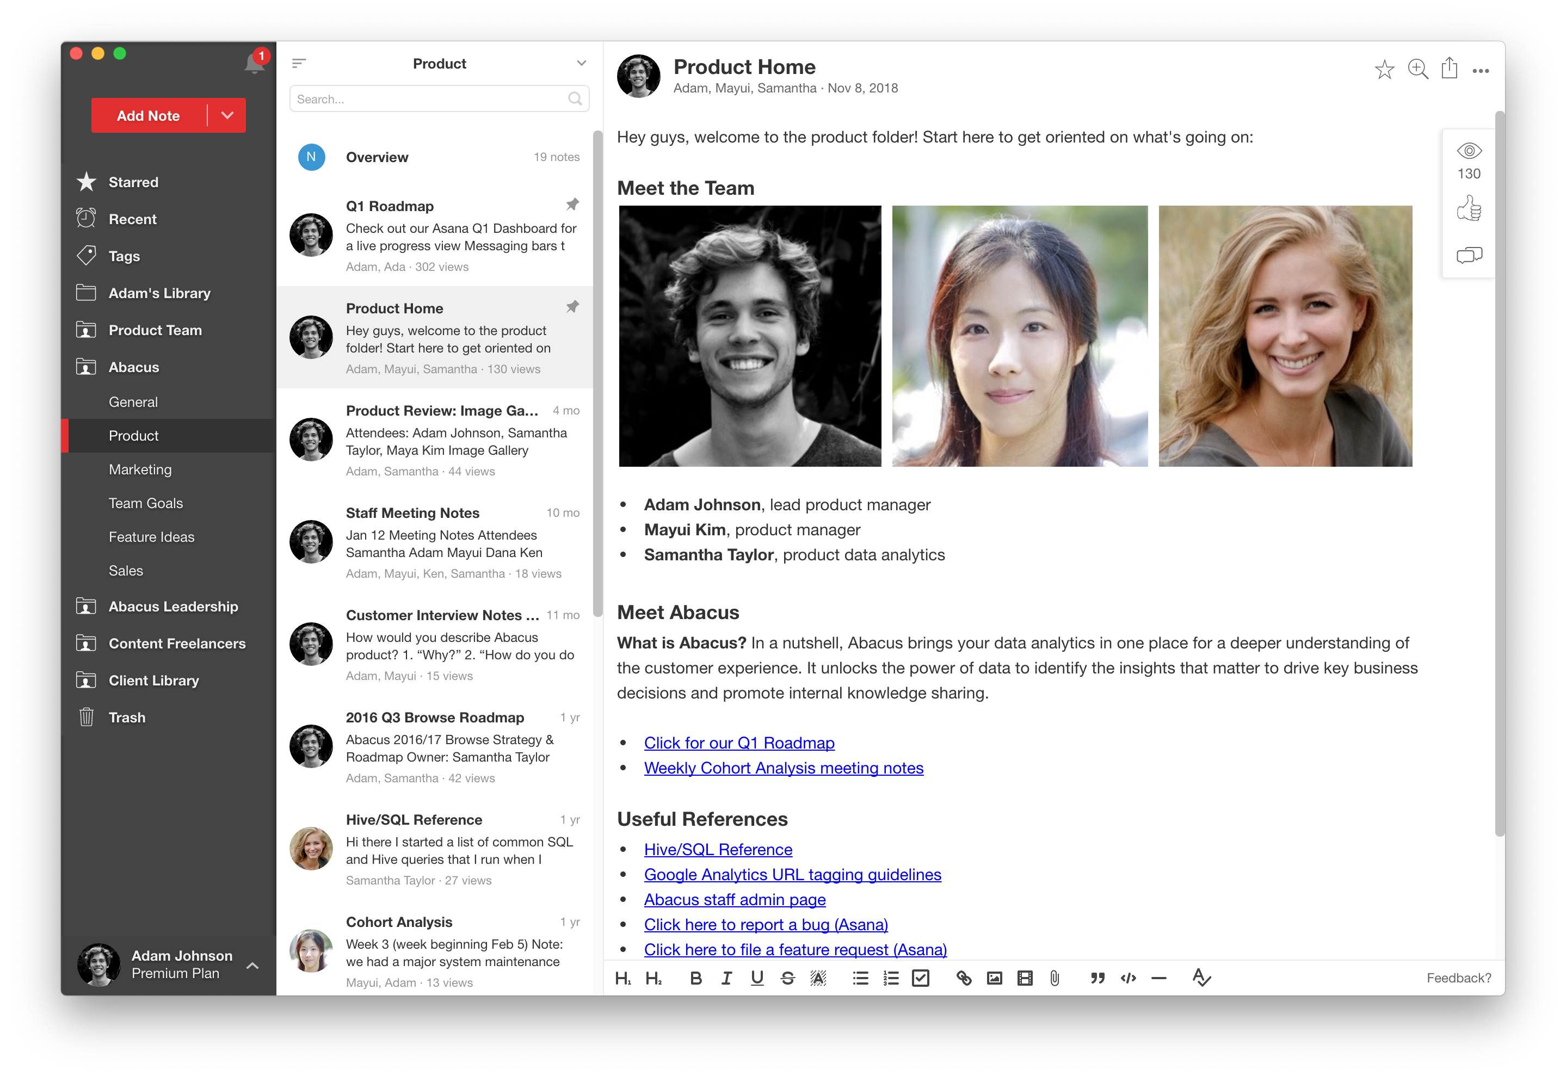Expand the Adam Johnson account menu
1566x1076 pixels.
point(252,966)
